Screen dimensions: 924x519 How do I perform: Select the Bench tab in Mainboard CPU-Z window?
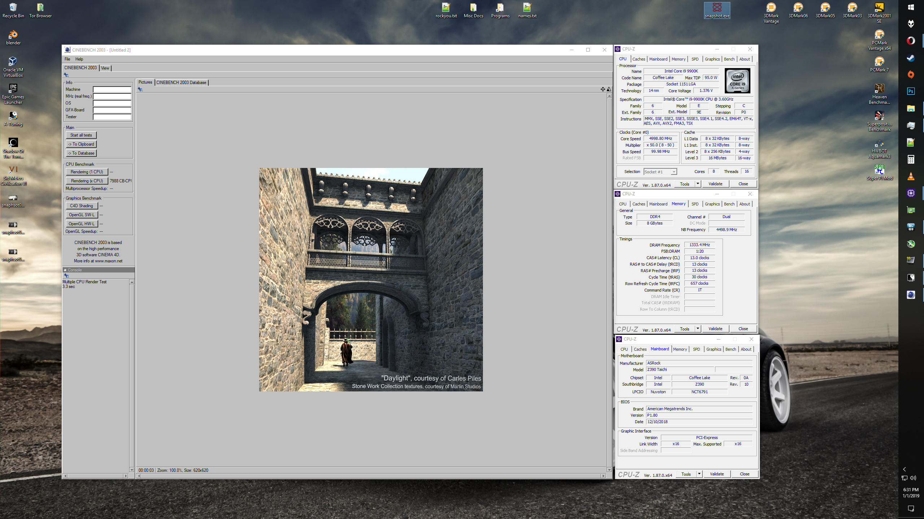731,349
